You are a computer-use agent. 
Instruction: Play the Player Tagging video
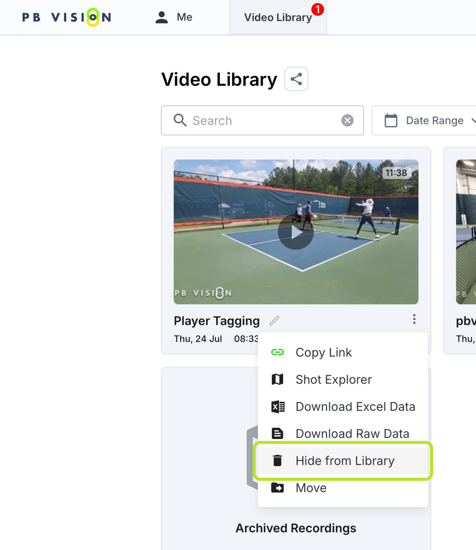click(x=296, y=232)
